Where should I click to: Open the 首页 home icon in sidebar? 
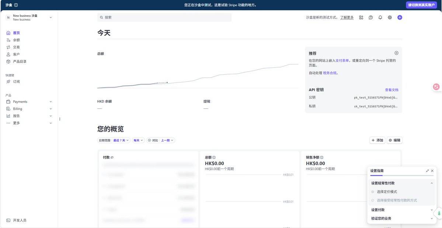coord(8,33)
